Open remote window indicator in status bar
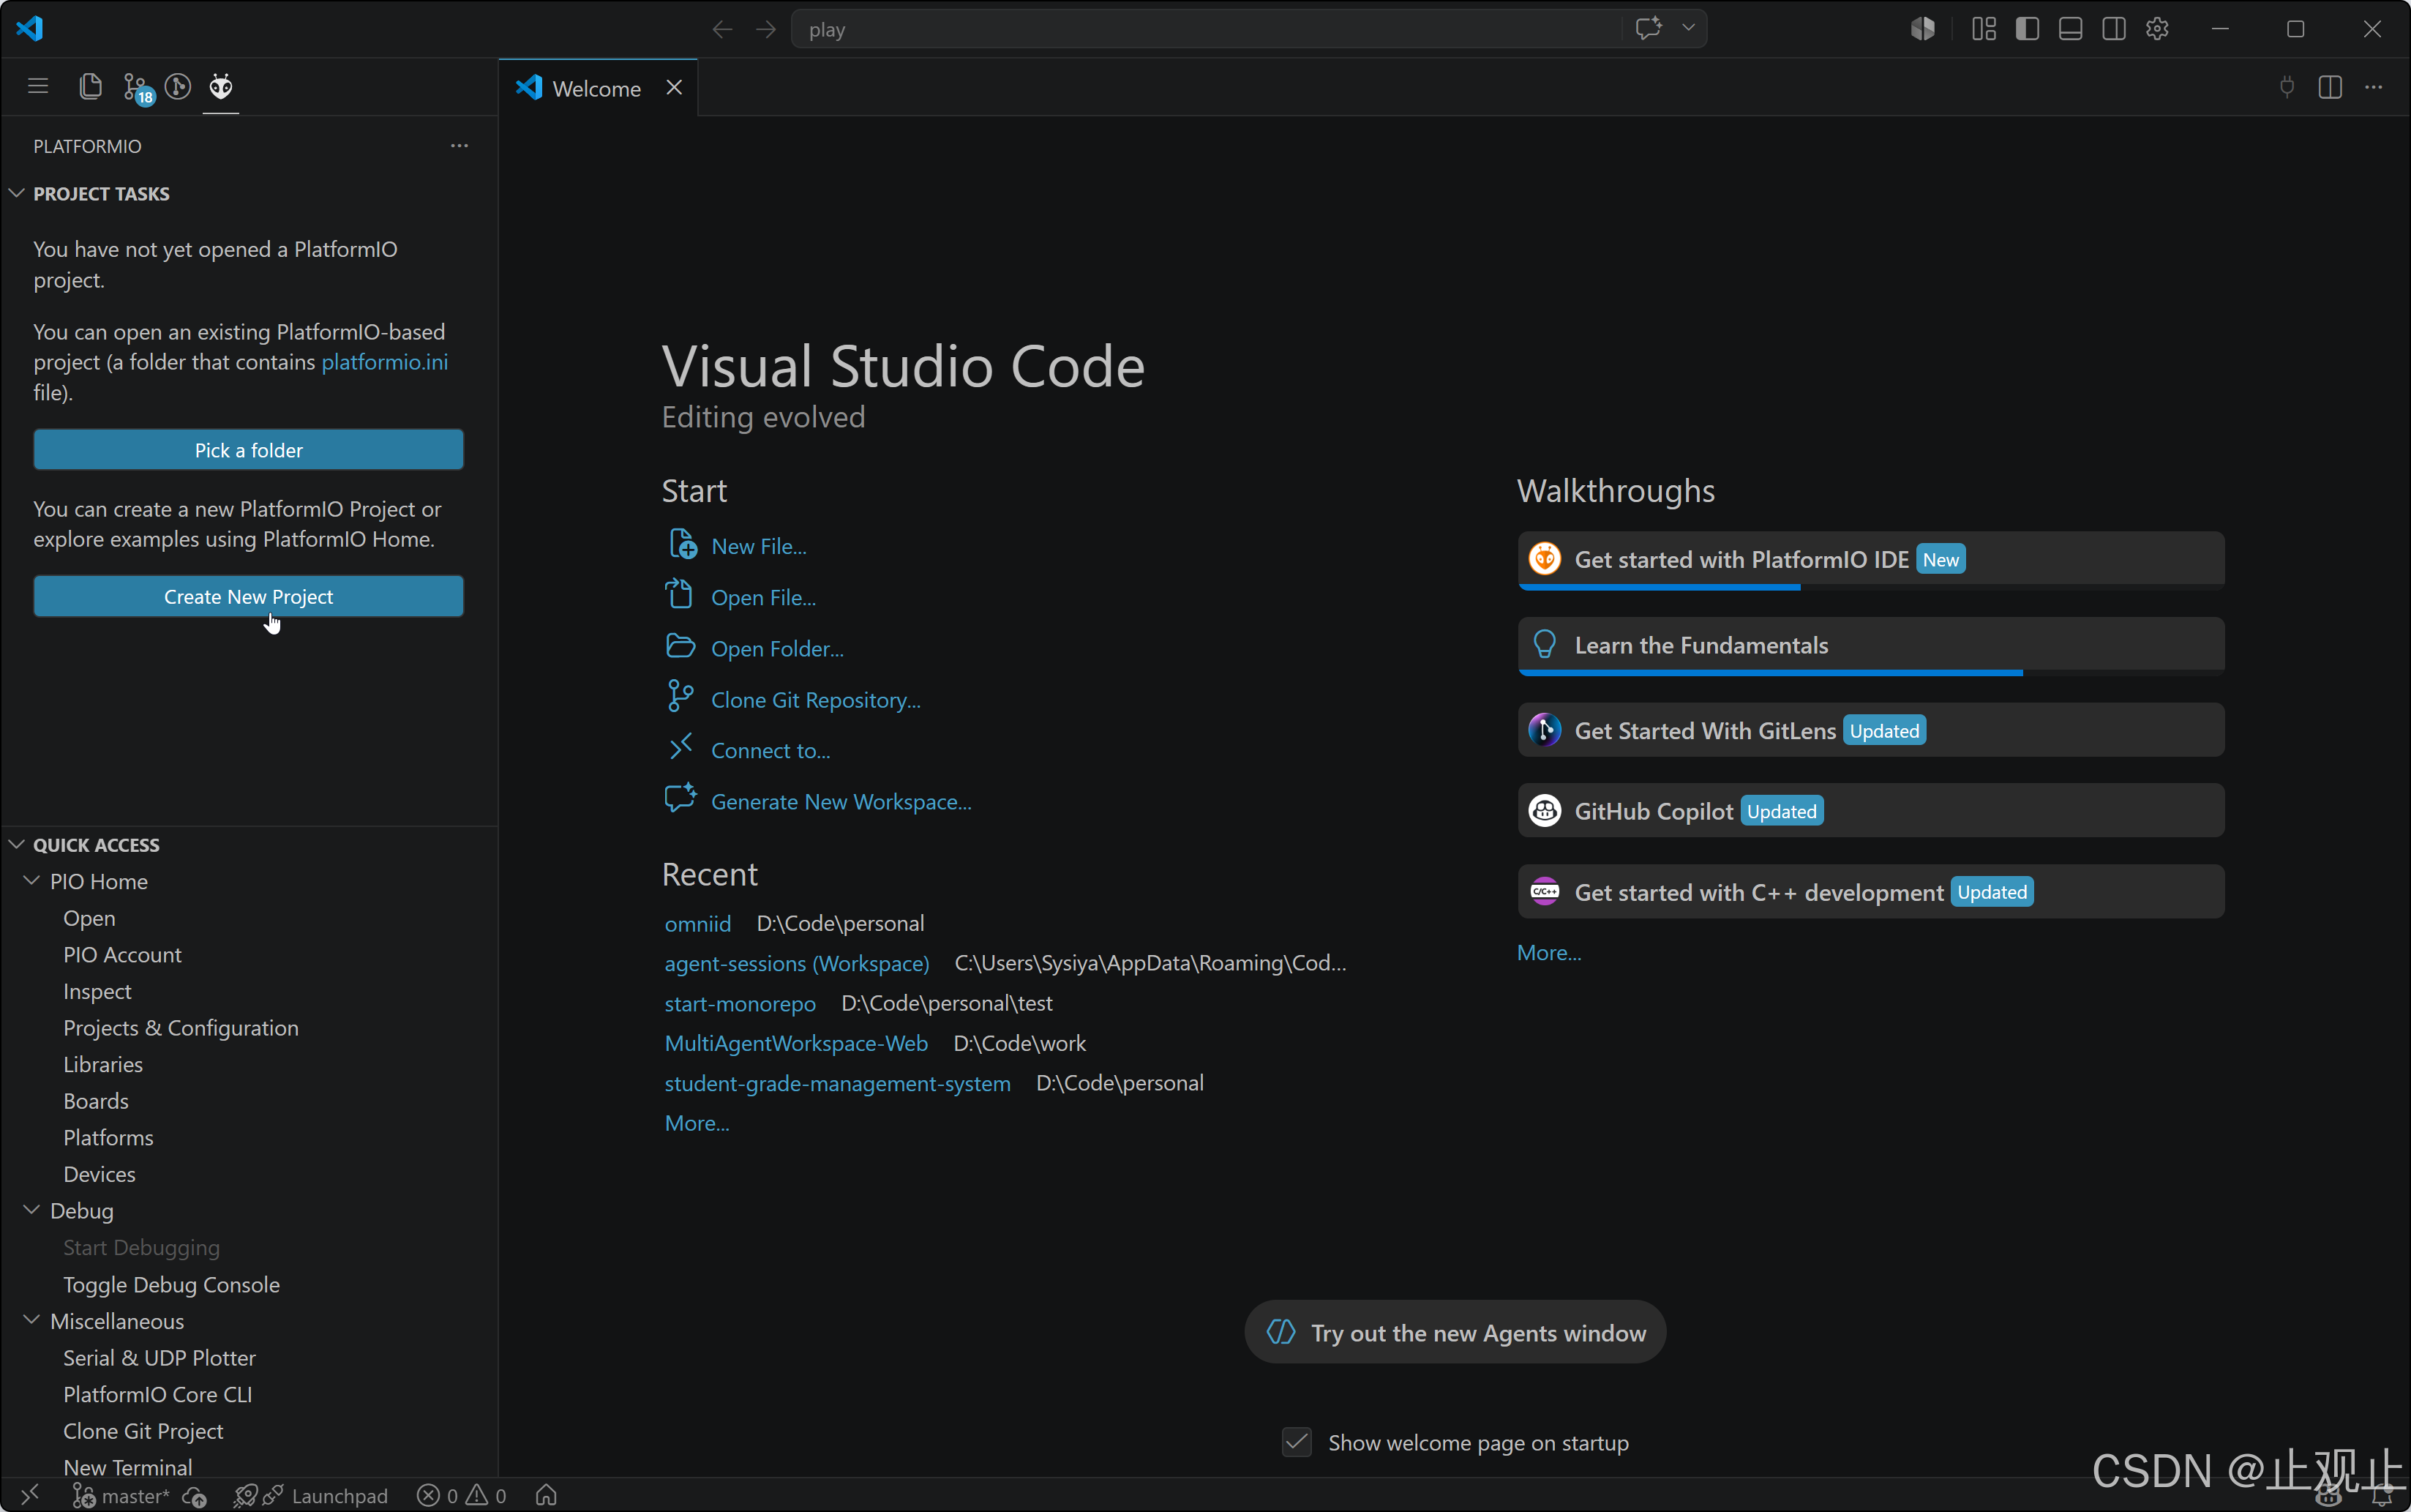 coord(30,1495)
